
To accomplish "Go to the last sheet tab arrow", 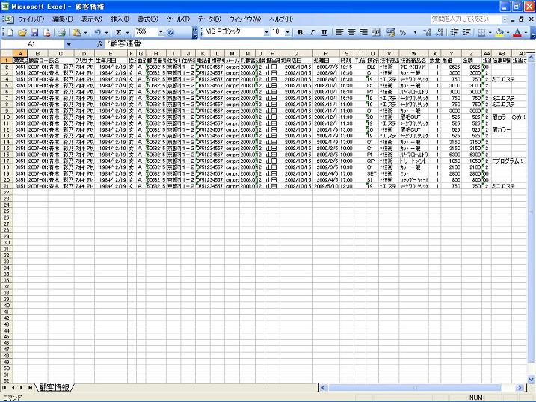I will (30, 387).
